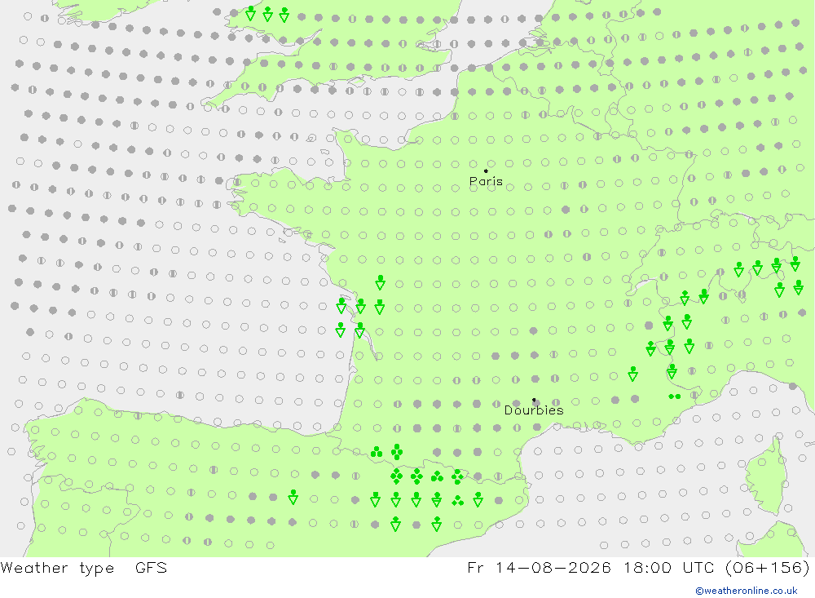Click the two green dots rain symbol near Provence
Screen dimensions: 815x598
675,396
